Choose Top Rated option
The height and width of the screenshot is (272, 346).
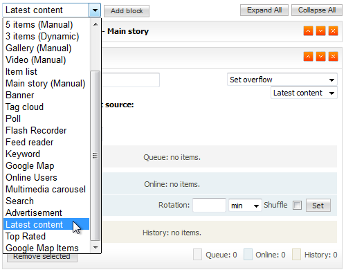[x=46, y=236]
